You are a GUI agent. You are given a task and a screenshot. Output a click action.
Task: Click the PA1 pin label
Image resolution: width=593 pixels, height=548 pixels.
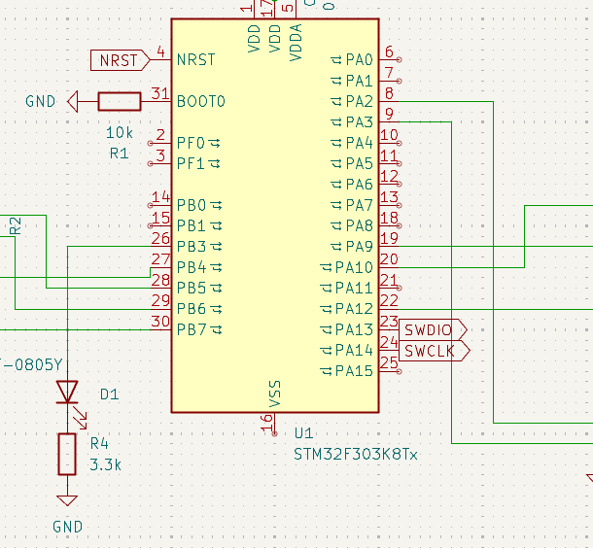pos(360,81)
